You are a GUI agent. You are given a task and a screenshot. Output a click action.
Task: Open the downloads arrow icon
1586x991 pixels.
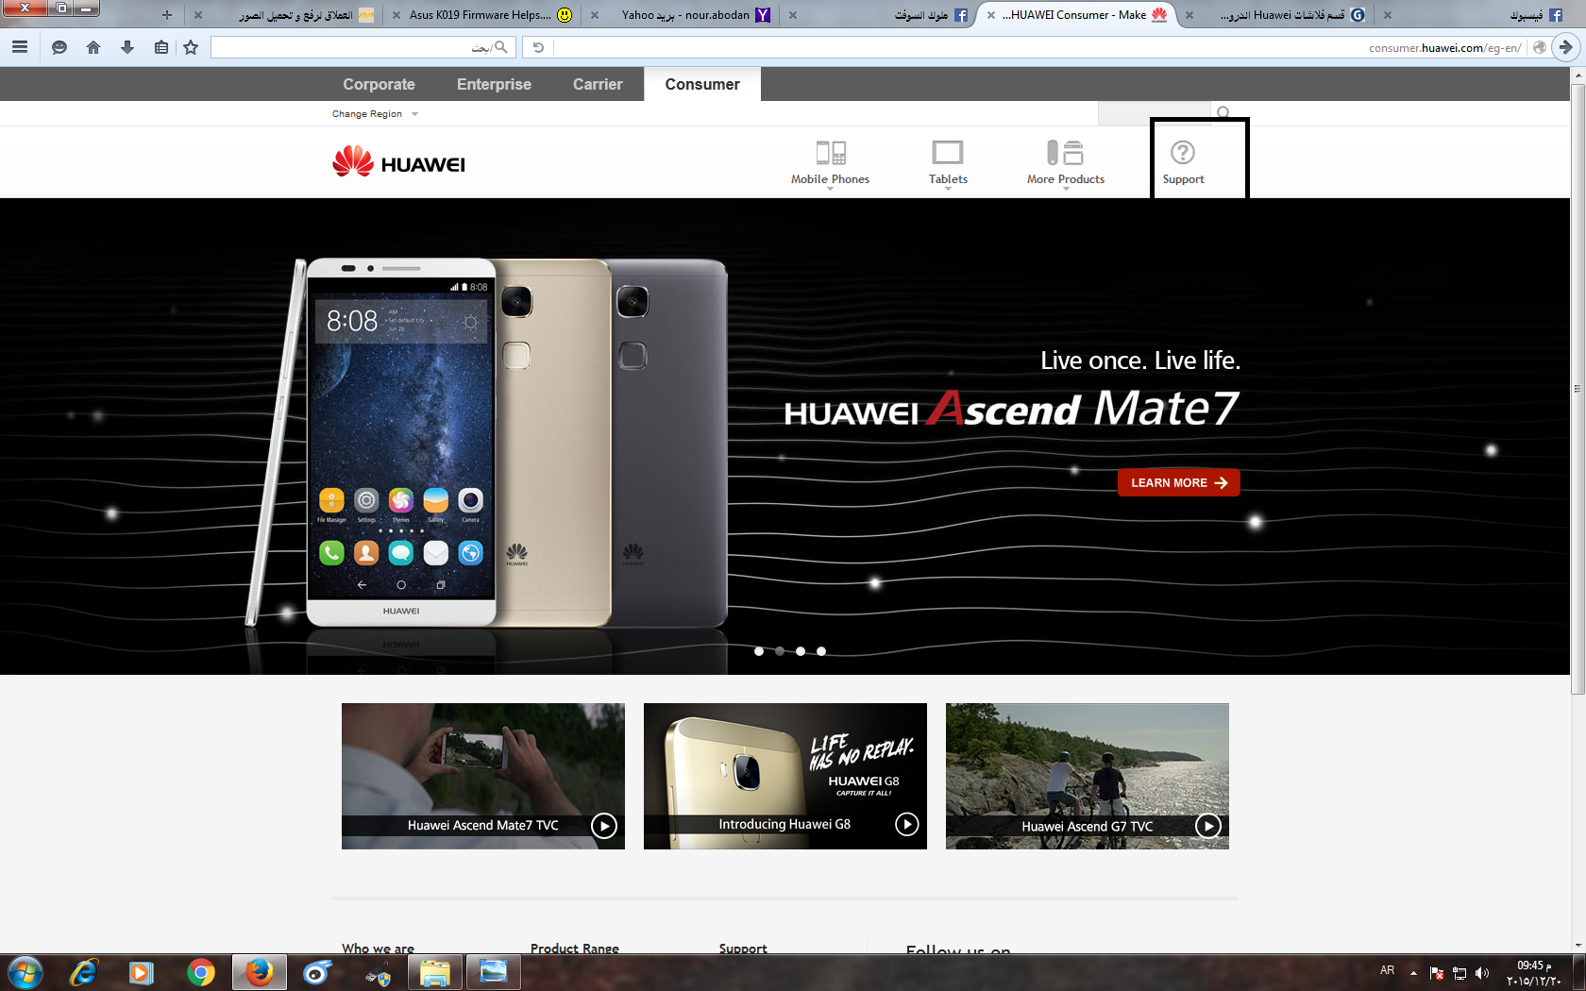coord(127,47)
